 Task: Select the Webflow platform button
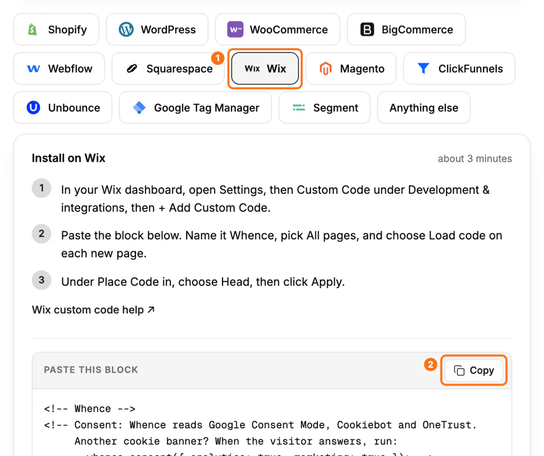59,68
